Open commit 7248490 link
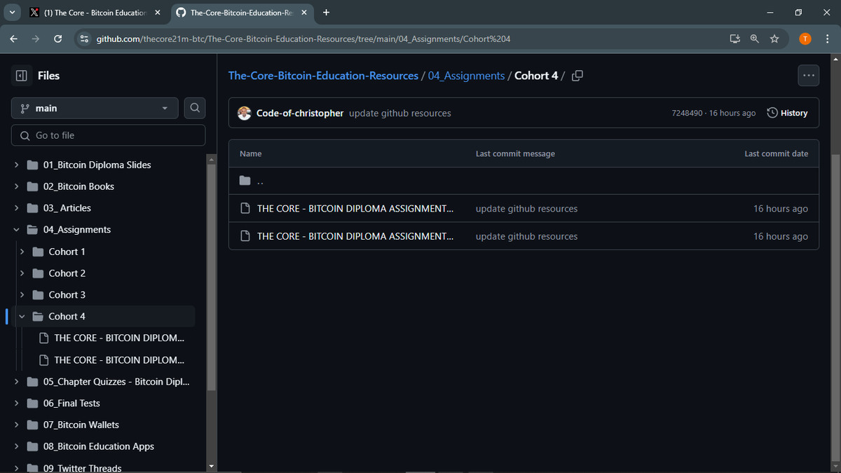841x473 pixels. coord(687,113)
